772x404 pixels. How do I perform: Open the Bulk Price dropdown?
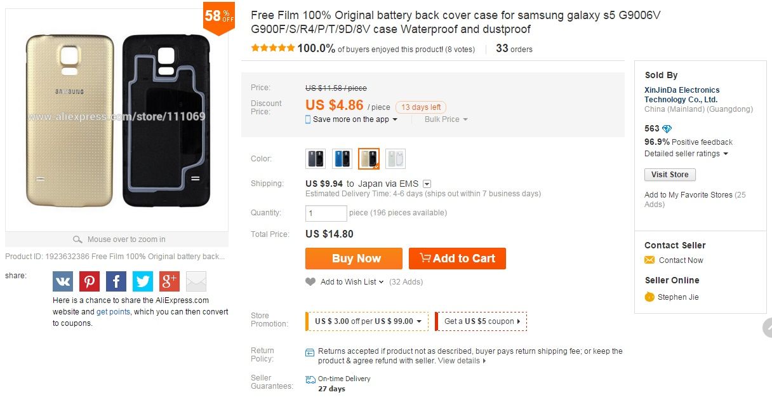coord(446,119)
